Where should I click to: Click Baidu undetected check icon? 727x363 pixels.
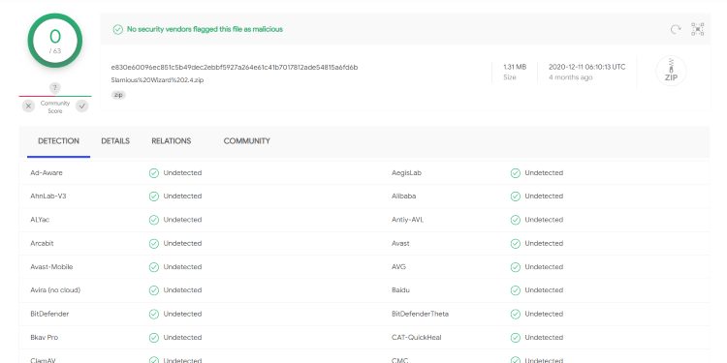click(516, 290)
